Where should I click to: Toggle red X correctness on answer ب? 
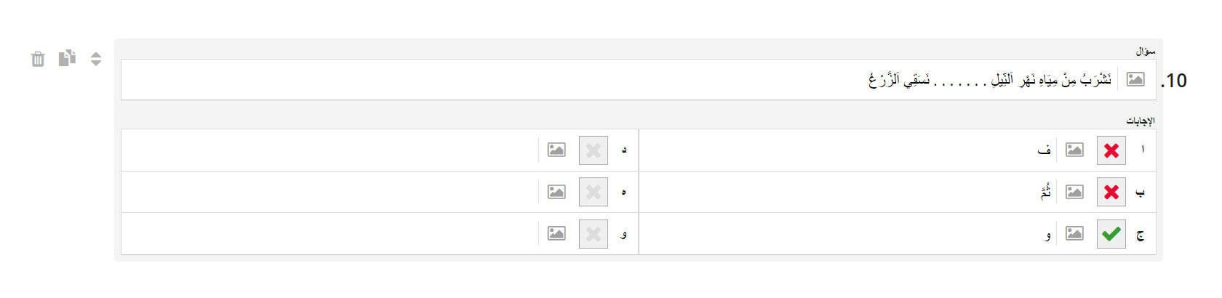click(x=1111, y=192)
